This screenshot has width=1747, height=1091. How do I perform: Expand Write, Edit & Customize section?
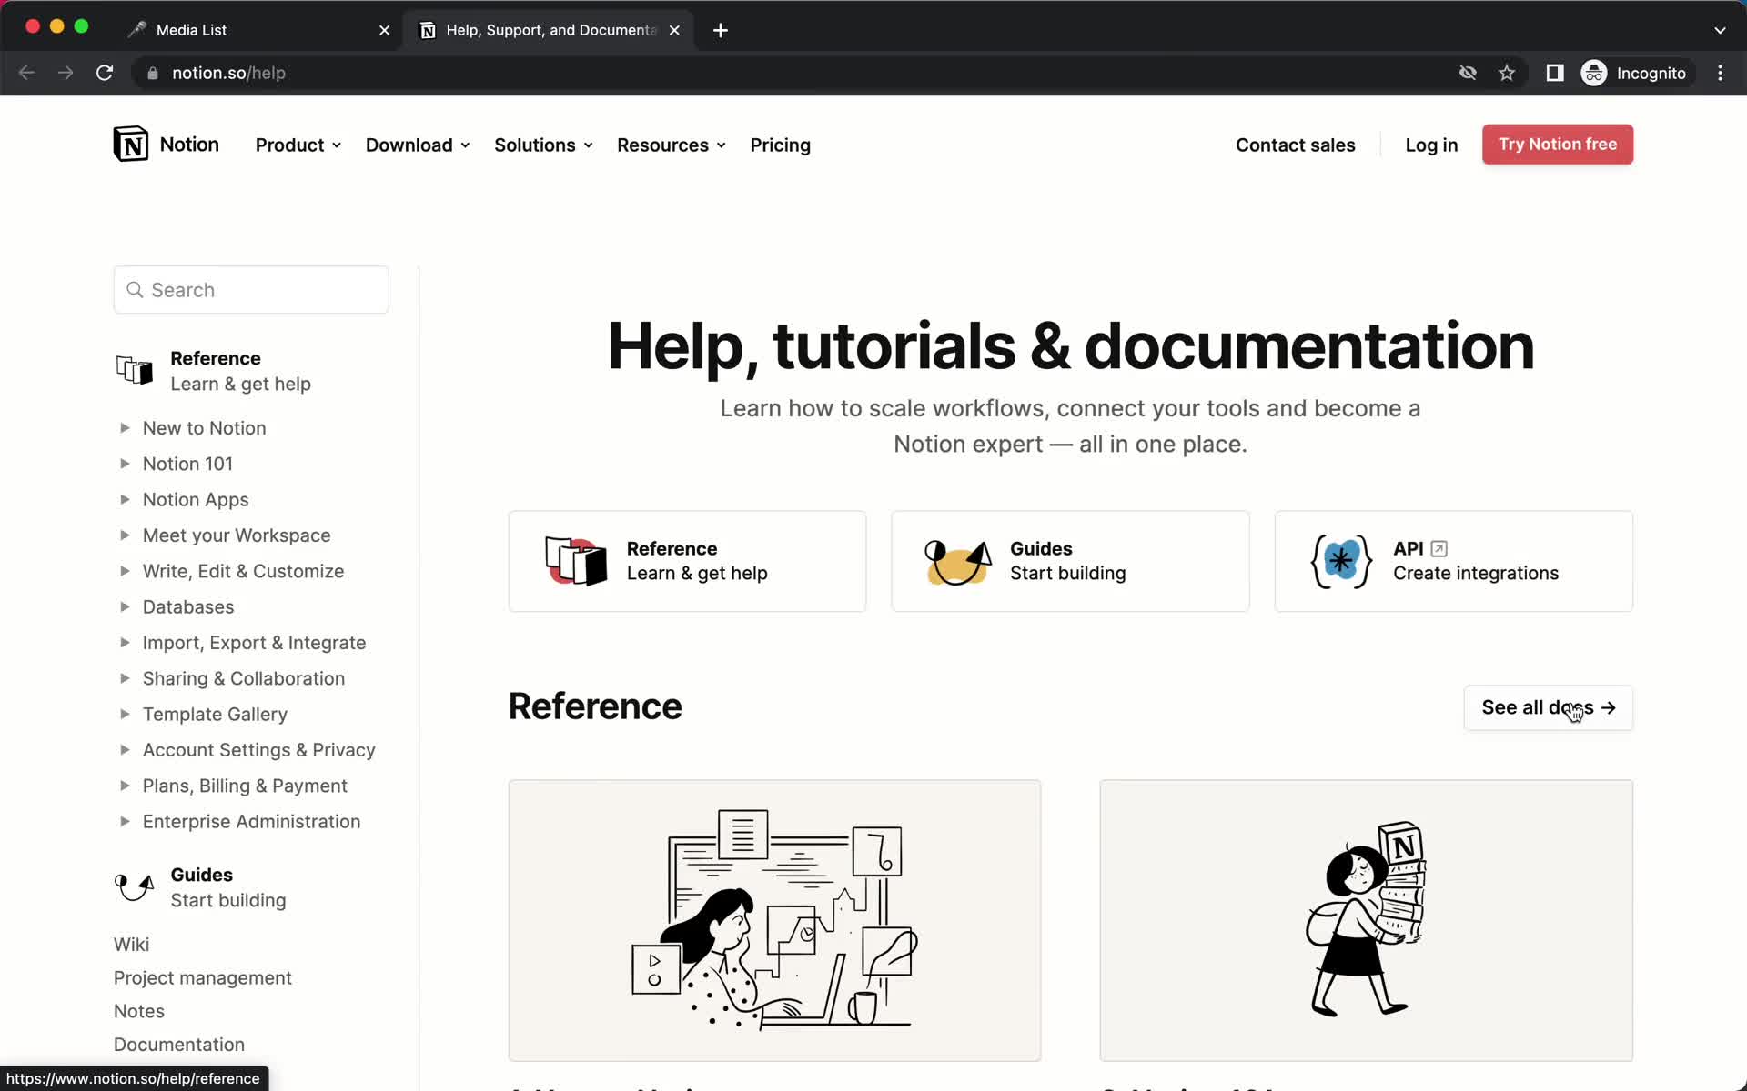[125, 571]
